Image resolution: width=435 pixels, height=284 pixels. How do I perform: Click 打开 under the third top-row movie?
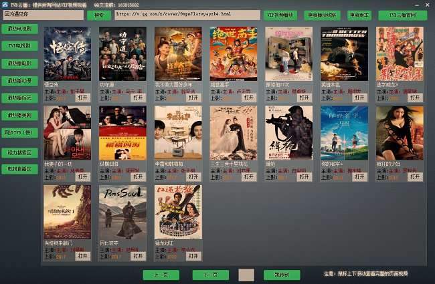193,98
